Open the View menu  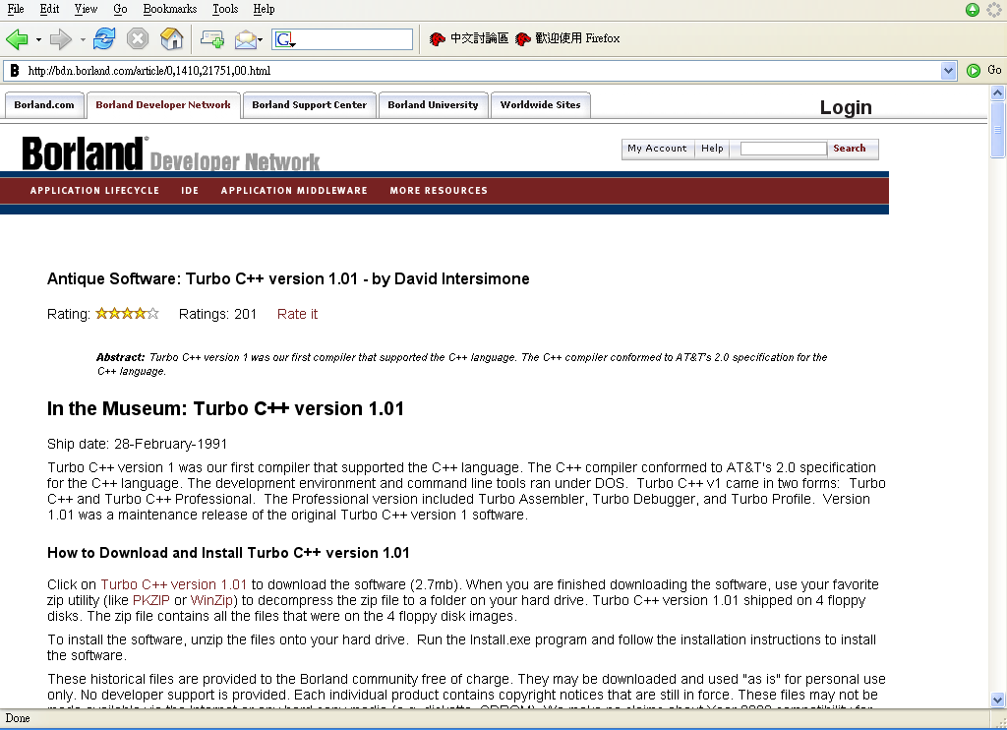[x=86, y=9]
